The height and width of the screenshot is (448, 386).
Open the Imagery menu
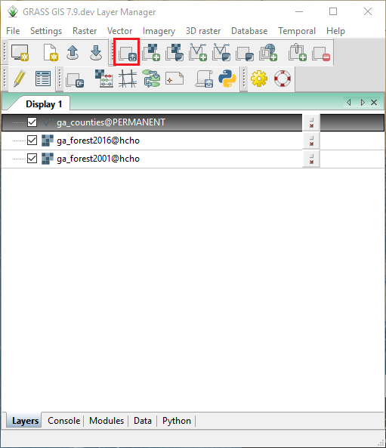159,31
